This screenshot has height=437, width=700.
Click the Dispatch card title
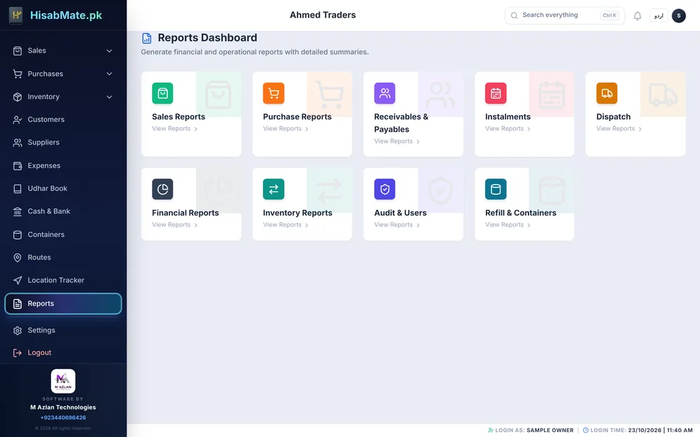point(613,117)
